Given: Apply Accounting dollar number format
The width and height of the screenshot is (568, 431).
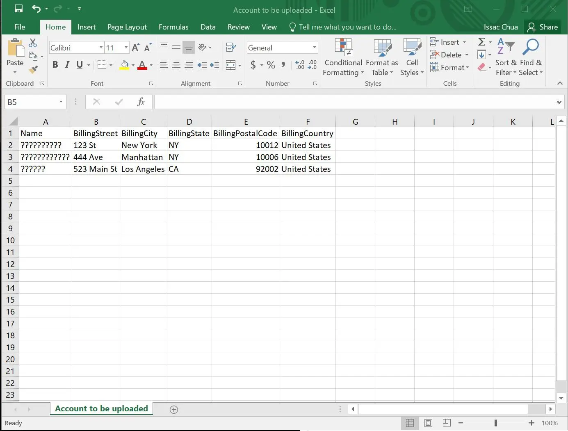Looking at the screenshot, I should click(253, 65).
